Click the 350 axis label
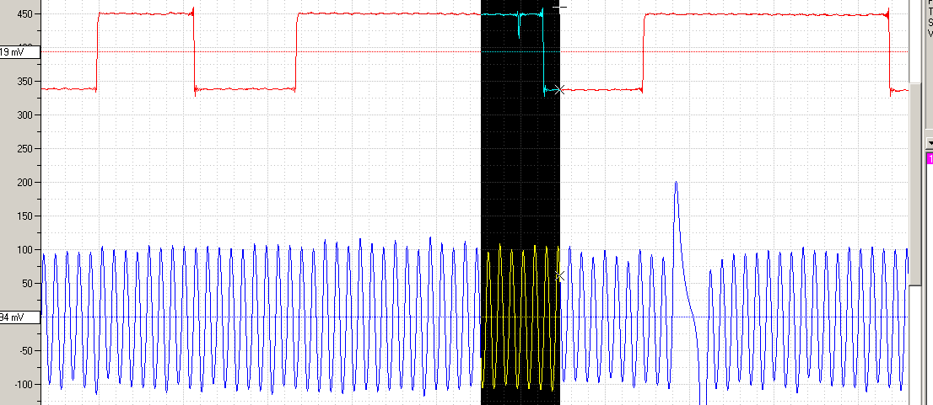This screenshot has width=933, height=405. 24,82
